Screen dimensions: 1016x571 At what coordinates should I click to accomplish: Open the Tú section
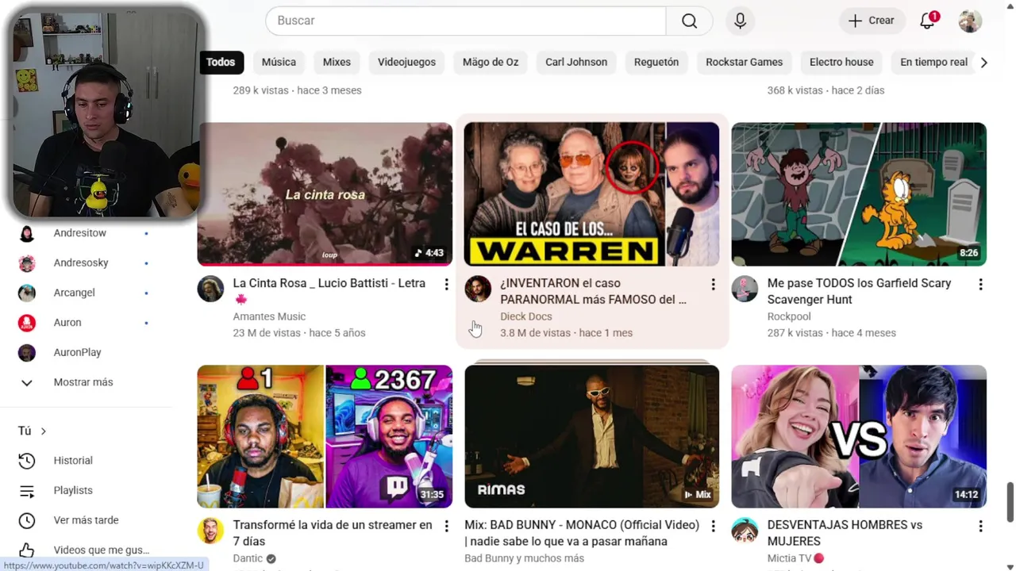coord(32,431)
